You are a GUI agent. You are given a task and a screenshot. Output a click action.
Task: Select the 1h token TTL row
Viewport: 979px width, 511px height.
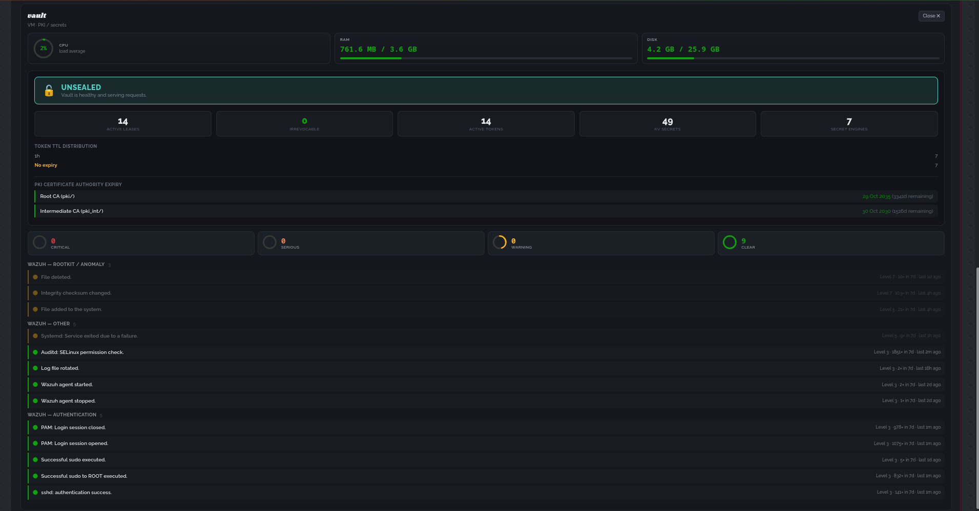pos(486,156)
